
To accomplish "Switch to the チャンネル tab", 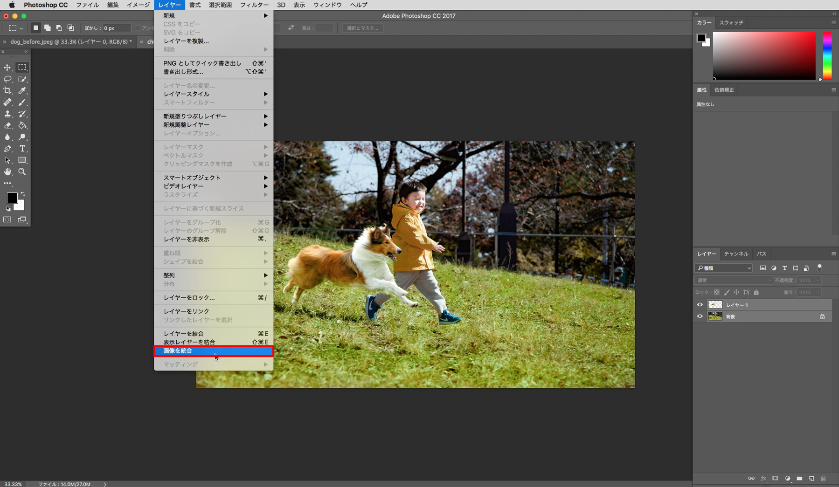I will [736, 254].
